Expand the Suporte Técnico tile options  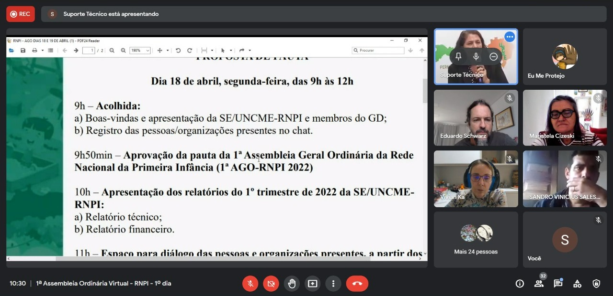pyautogui.click(x=510, y=37)
